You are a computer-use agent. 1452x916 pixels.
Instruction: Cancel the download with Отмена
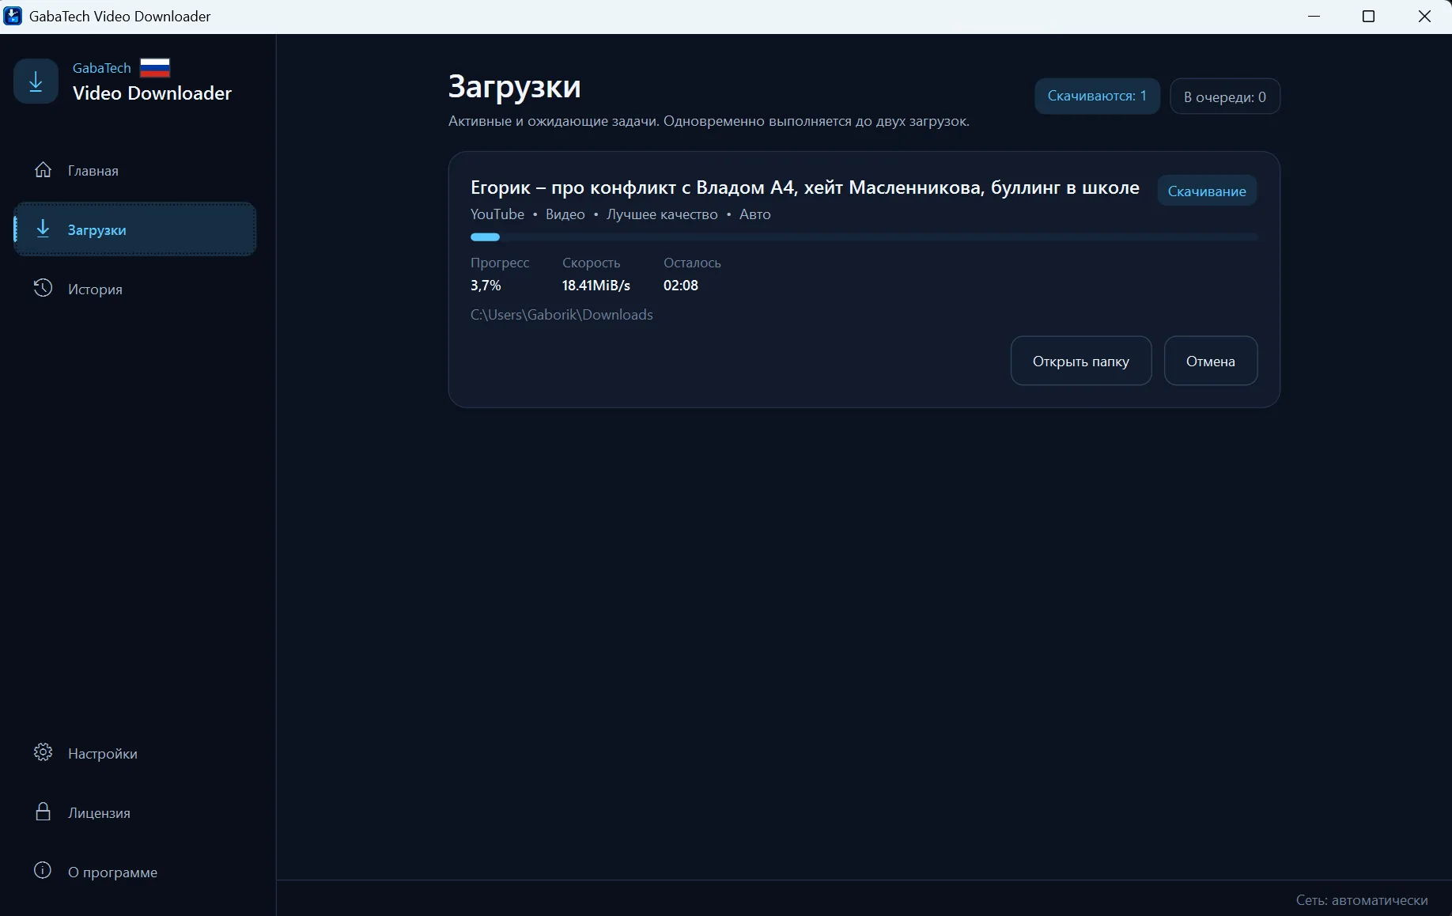click(x=1211, y=361)
